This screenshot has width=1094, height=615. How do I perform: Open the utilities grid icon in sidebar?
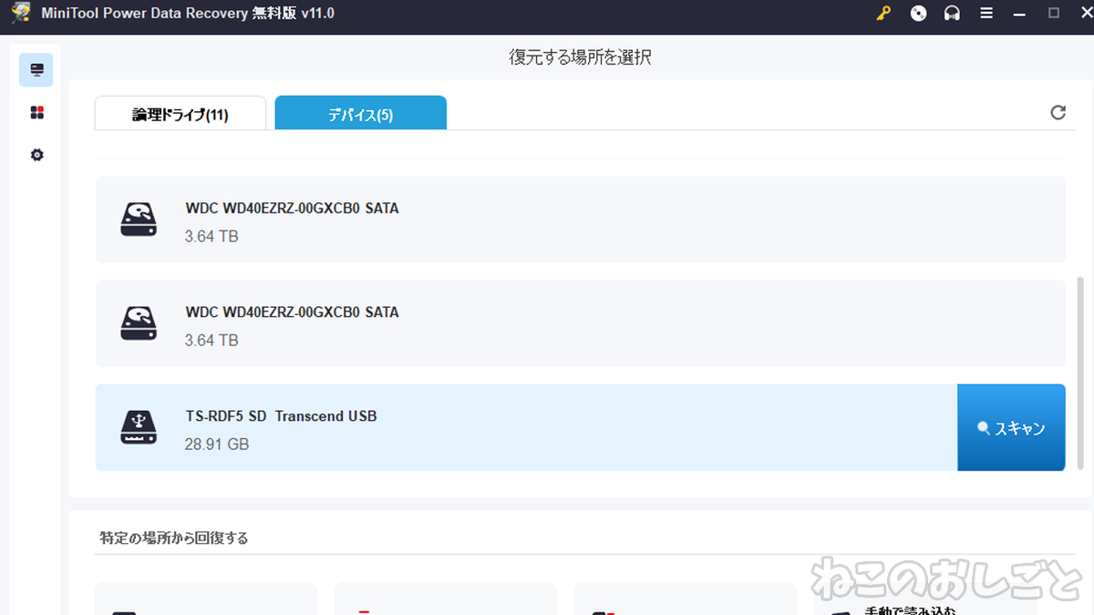(x=36, y=113)
